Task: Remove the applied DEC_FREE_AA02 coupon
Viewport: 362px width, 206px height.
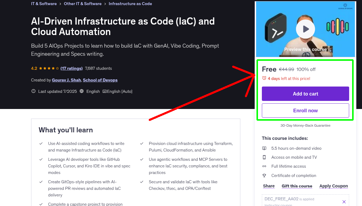Action: 344,202
